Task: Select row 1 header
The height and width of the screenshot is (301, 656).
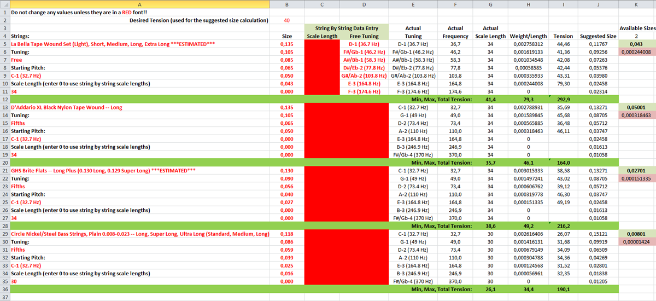Action: tap(4, 11)
